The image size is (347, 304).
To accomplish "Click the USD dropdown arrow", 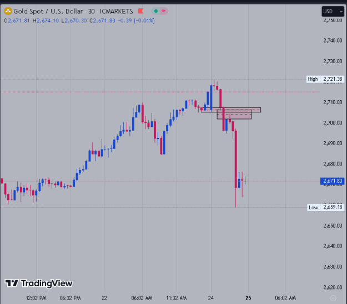I will (341, 12).
